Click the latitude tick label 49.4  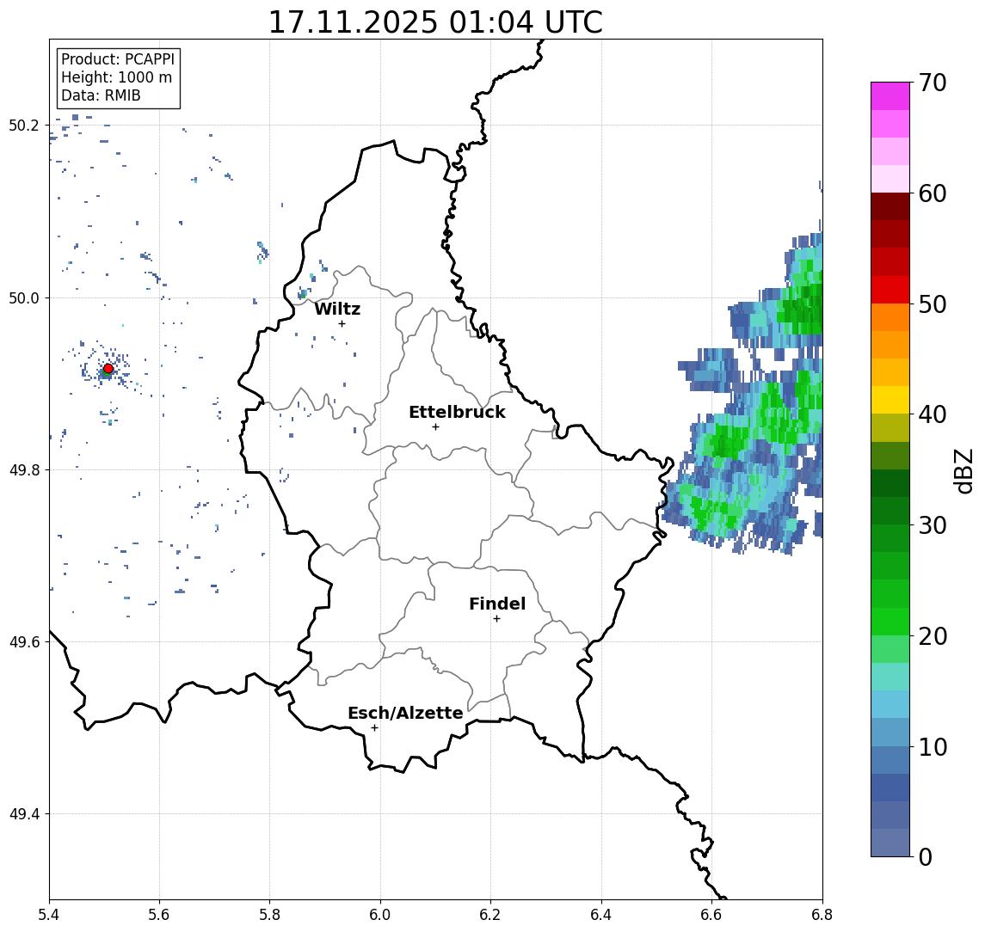pyautogui.click(x=24, y=814)
